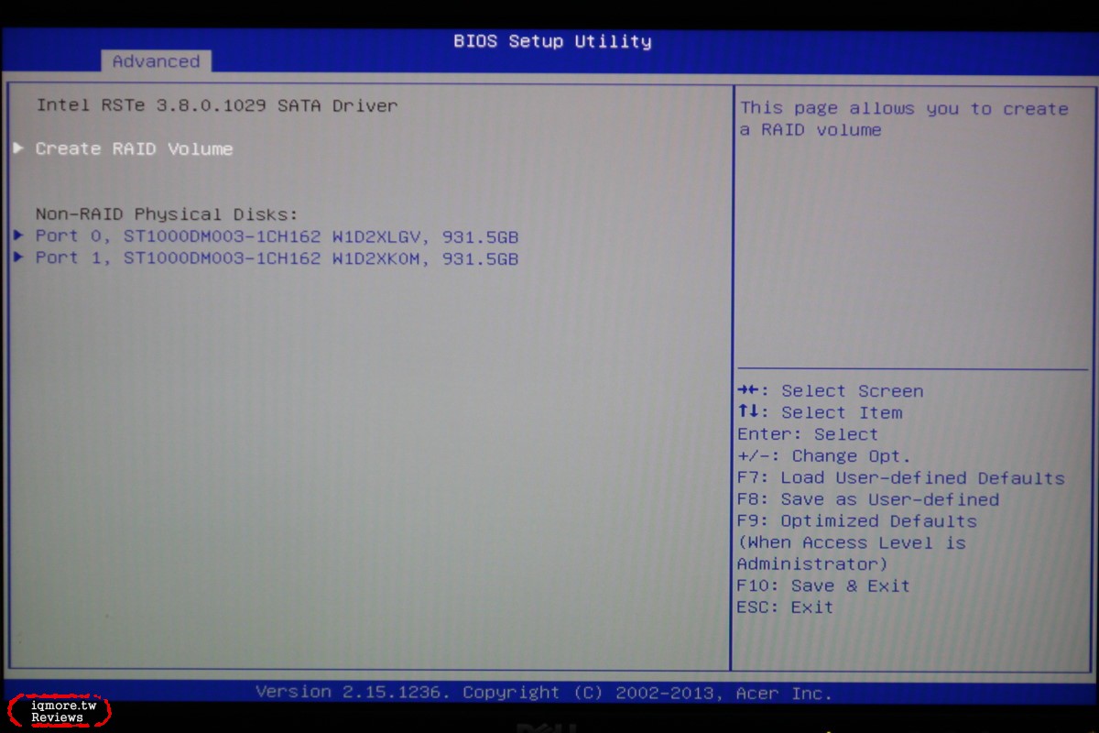Click the Intel RSTe SATA Driver heading

click(217, 105)
